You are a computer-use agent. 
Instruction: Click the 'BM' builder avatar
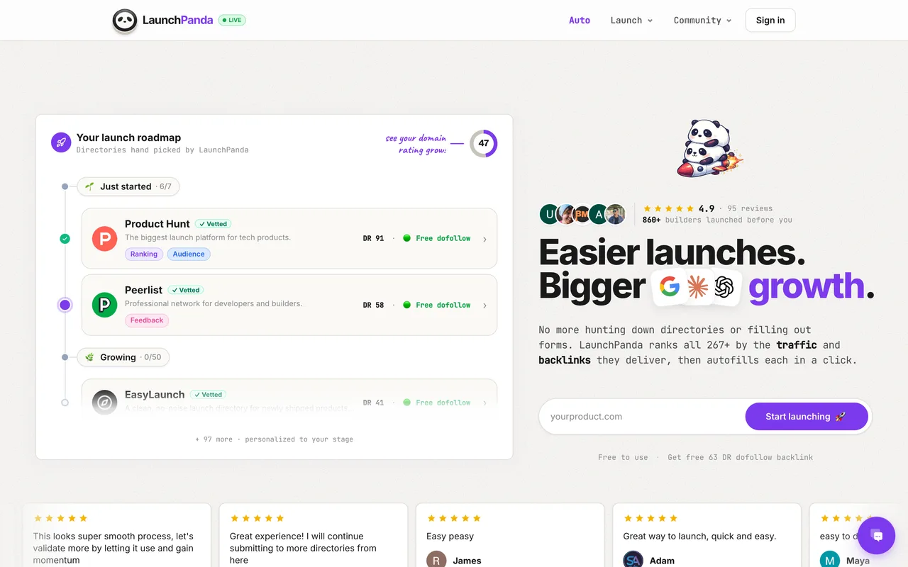coord(582,214)
